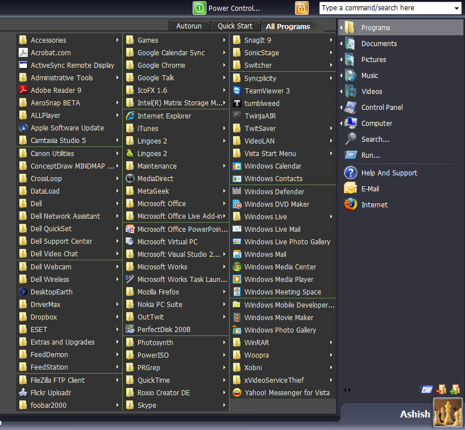Click the Firefox Internet icon
This screenshot has height=430, width=465.
tap(351, 204)
